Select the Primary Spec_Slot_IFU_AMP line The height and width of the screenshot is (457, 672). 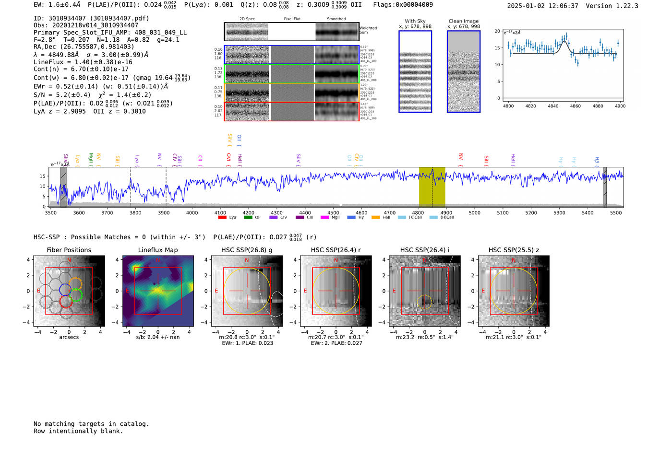(110, 33)
